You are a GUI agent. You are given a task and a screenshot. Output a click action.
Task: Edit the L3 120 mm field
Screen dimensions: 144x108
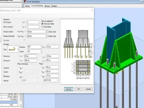click(x=52, y=56)
